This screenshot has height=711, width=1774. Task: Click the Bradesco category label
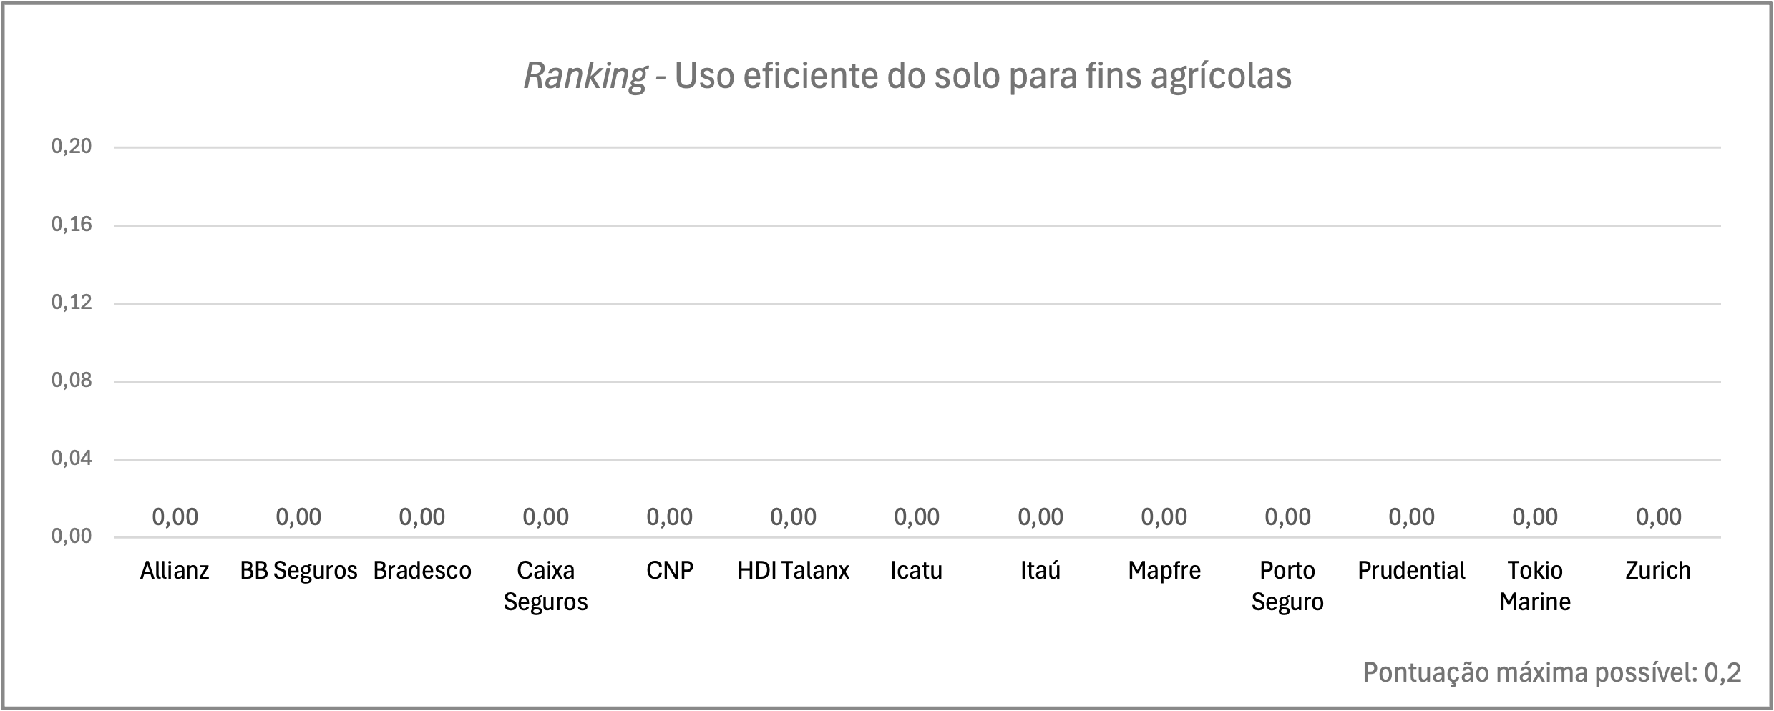coord(422,570)
